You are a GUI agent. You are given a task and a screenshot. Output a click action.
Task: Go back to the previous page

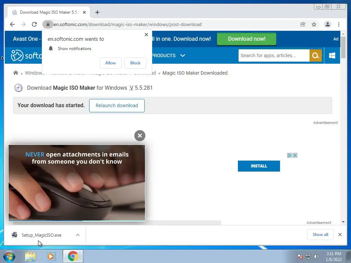point(12,24)
